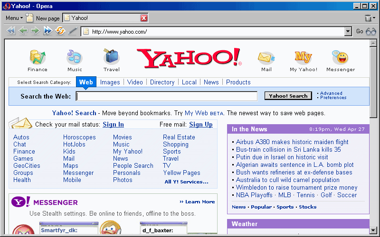Go back with the green Back arrow

23,31
